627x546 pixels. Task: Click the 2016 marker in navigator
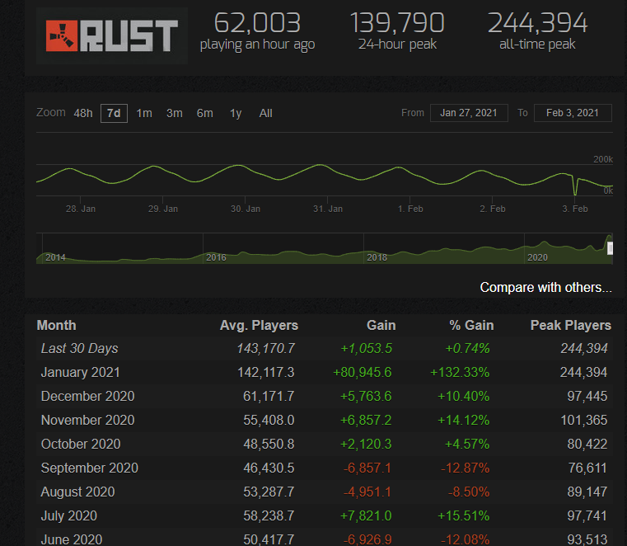216,257
